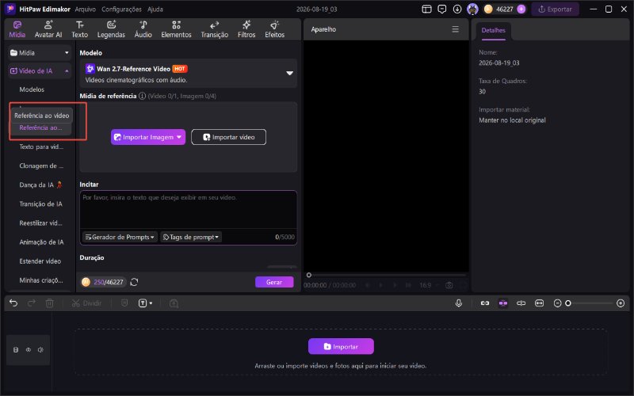Click the Exportar button
Viewport: 634px width, 396px height.
tap(556, 9)
